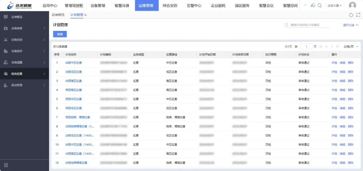
Task: Open plan 夜班中区巡查 in row 5
Action: tap(74, 99)
